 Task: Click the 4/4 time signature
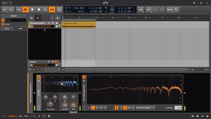click(81, 11)
